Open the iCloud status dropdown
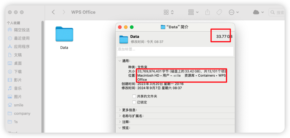 point(258,12)
